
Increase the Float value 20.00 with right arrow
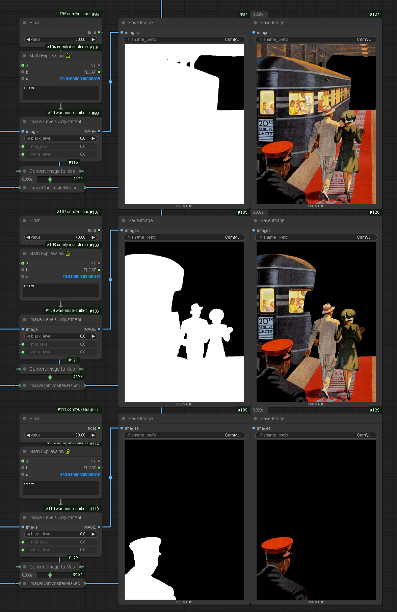click(x=93, y=39)
